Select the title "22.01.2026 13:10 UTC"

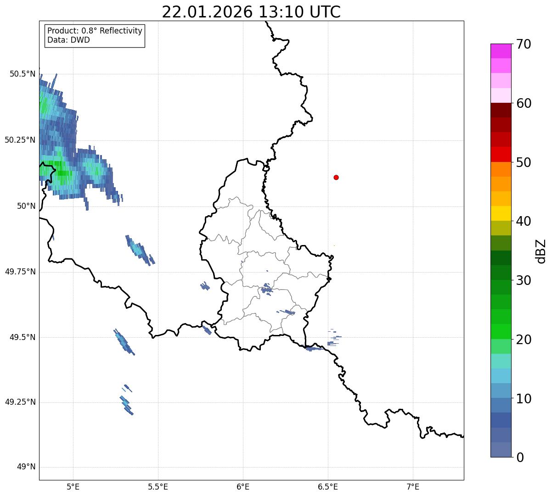[251, 12]
